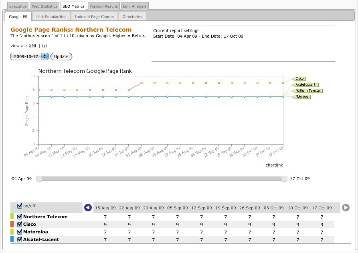
Task: Click the Northern Telecom chart legend label
Action: click(x=307, y=90)
